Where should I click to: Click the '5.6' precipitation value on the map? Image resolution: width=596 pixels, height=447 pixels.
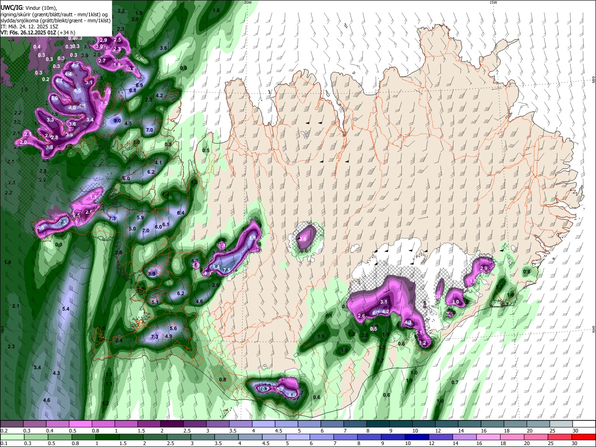pyautogui.click(x=173, y=329)
